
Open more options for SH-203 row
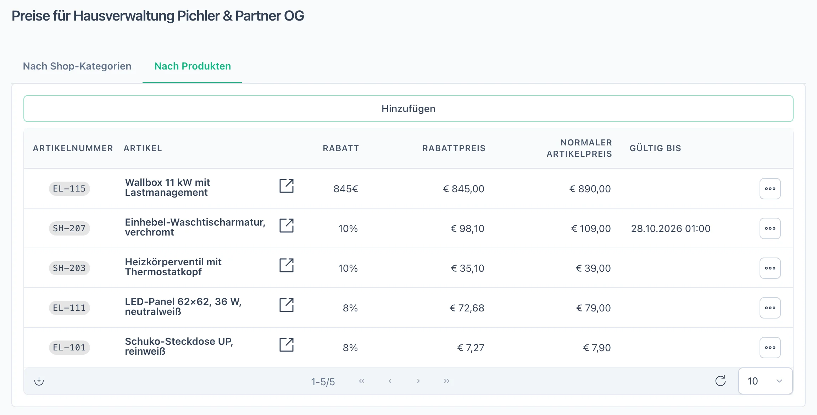point(770,268)
